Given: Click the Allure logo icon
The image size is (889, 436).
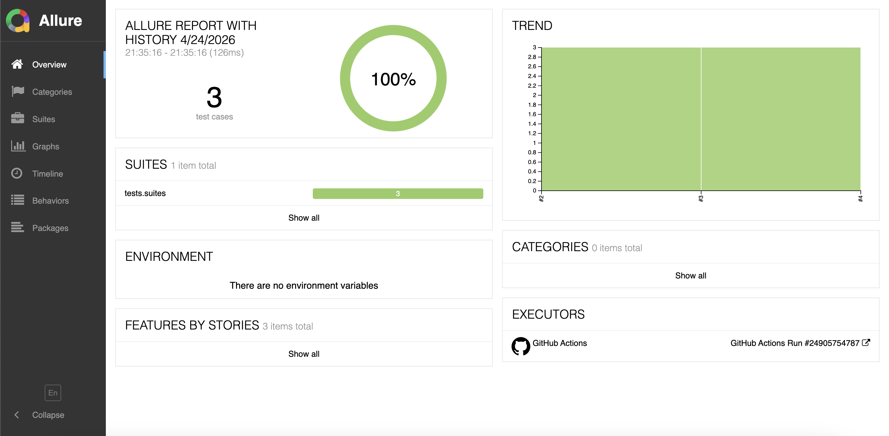Looking at the screenshot, I should tap(18, 21).
